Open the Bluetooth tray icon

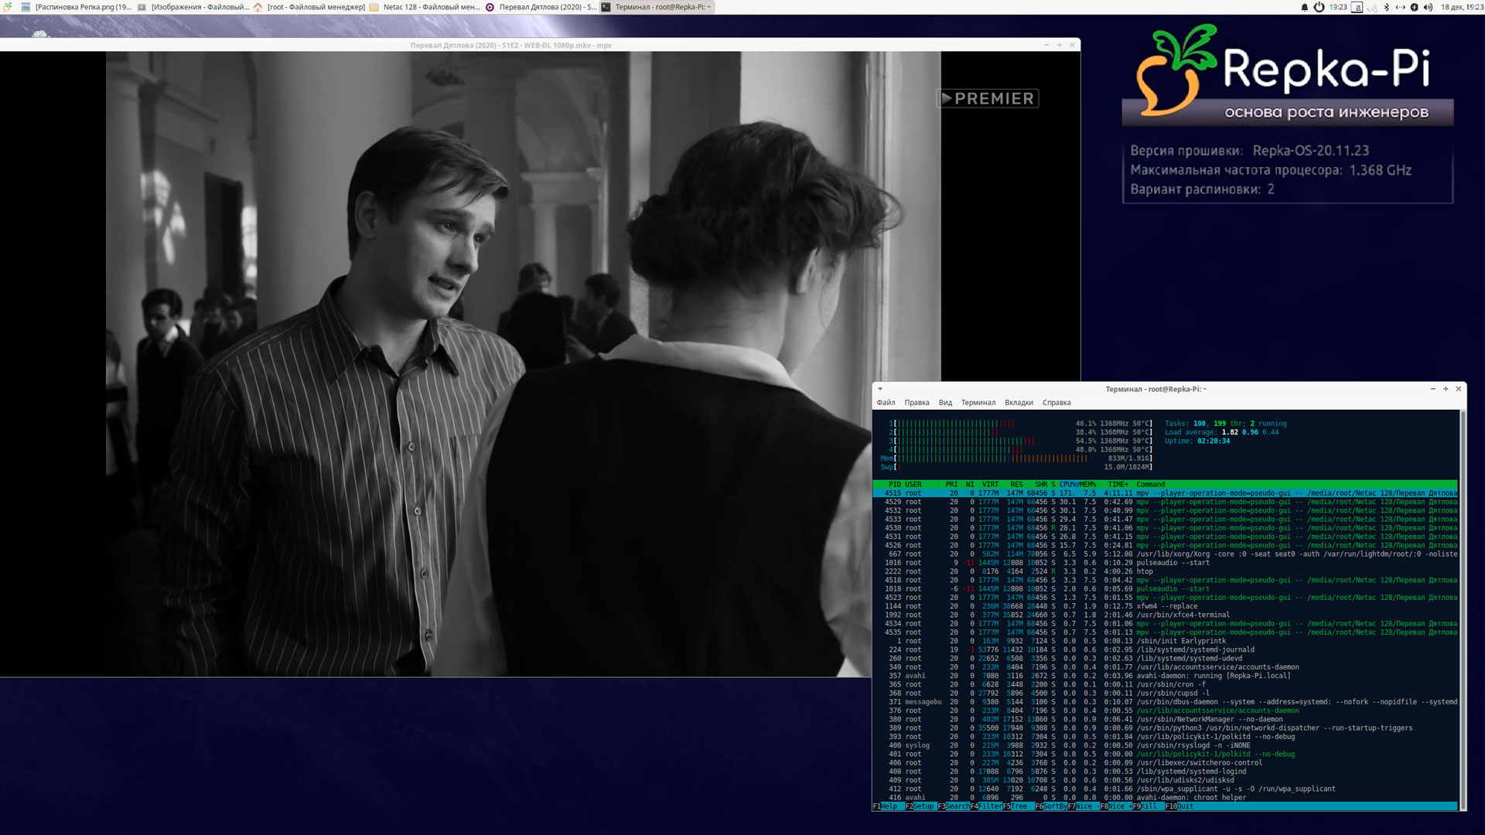[1387, 7]
